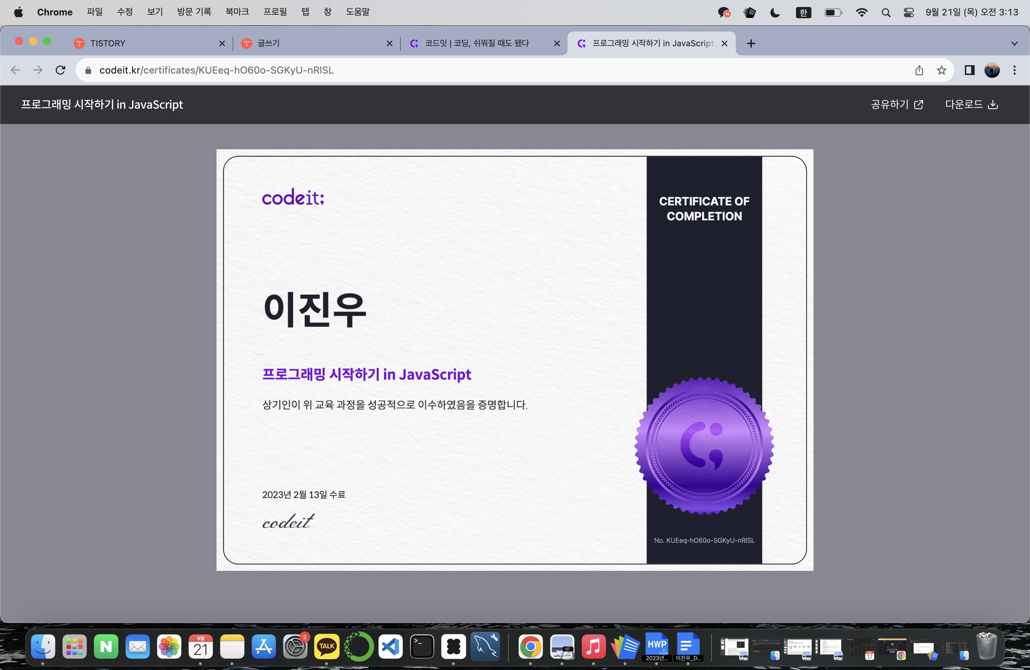Screen dimensions: 1030x670
Task: Open the 방문 기록 menu
Action: (x=194, y=12)
